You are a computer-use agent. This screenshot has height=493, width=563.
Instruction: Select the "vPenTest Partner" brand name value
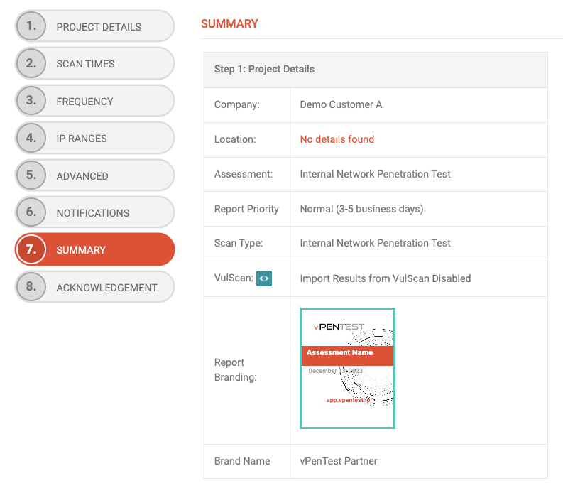coord(339,461)
